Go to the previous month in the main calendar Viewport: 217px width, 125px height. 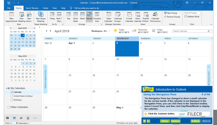pos(46,31)
